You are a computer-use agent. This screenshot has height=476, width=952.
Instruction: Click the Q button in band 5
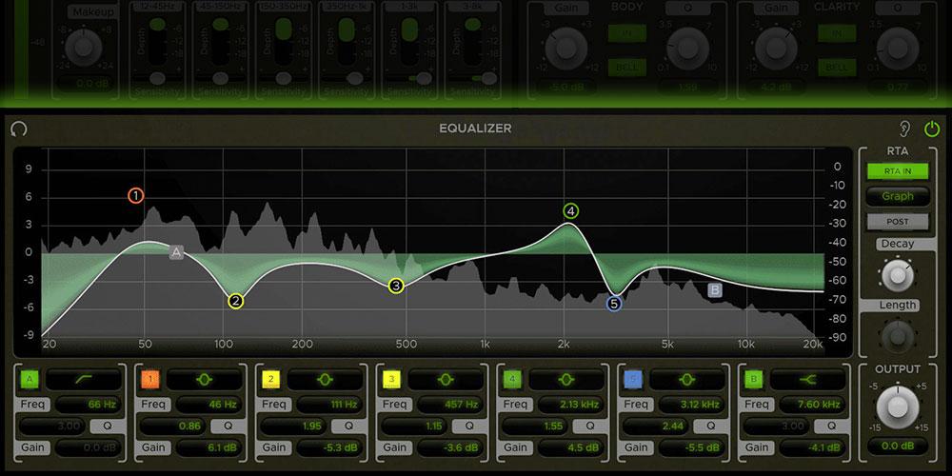point(711,426)
